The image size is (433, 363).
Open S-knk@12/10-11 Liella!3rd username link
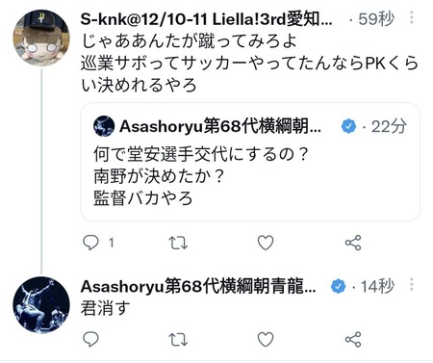206,19
